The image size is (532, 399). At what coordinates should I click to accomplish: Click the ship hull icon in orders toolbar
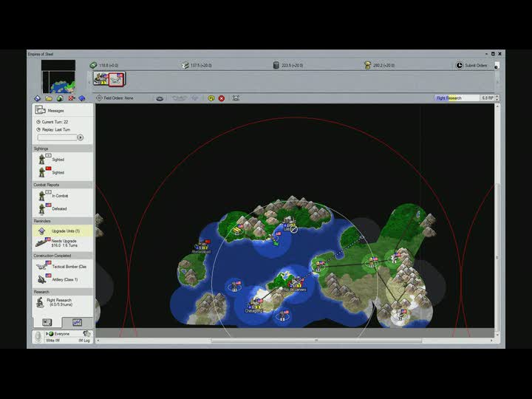point(160,98)
